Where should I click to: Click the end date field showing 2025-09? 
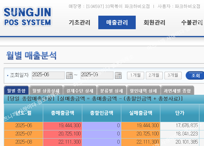coord(97,75)
